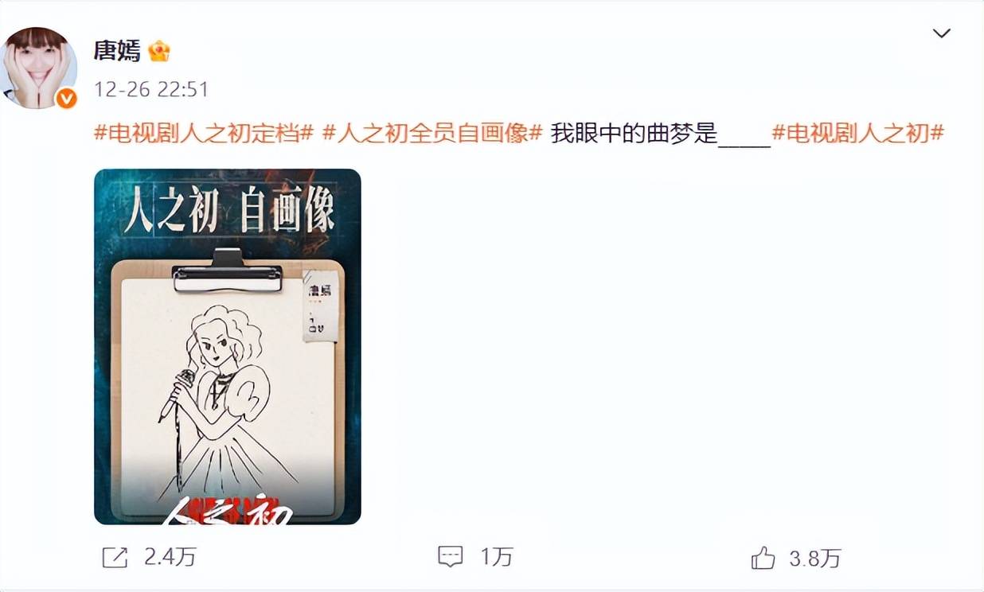Click the repost share icon

click(x=115, y=557)
